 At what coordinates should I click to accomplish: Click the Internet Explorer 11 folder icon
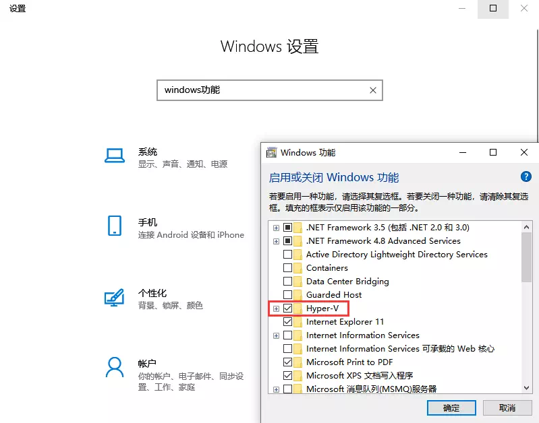pyautogui.click(x=297, y=322)
